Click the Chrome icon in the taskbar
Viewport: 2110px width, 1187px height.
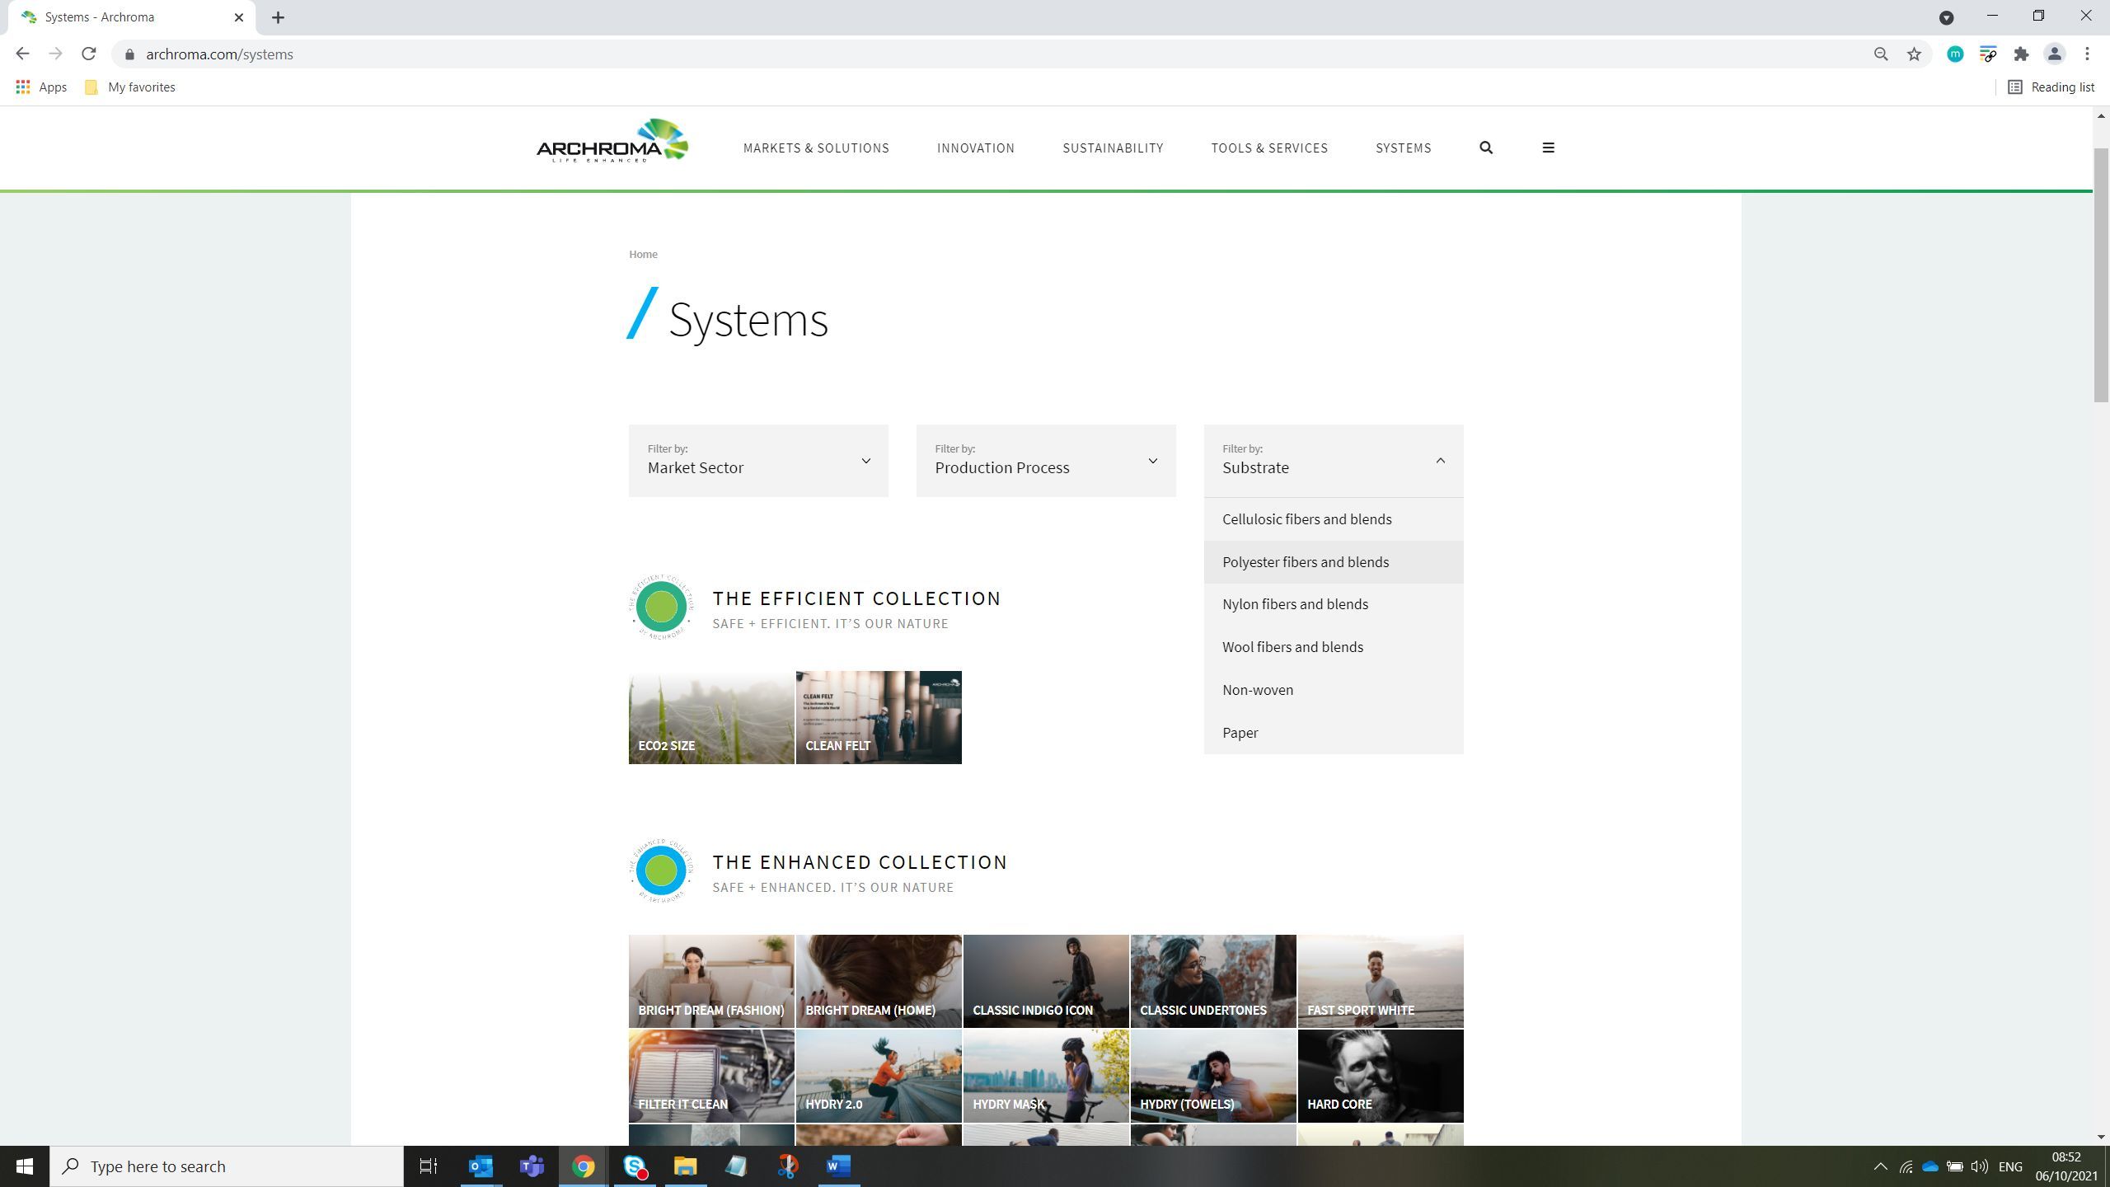coord(584,1166)
